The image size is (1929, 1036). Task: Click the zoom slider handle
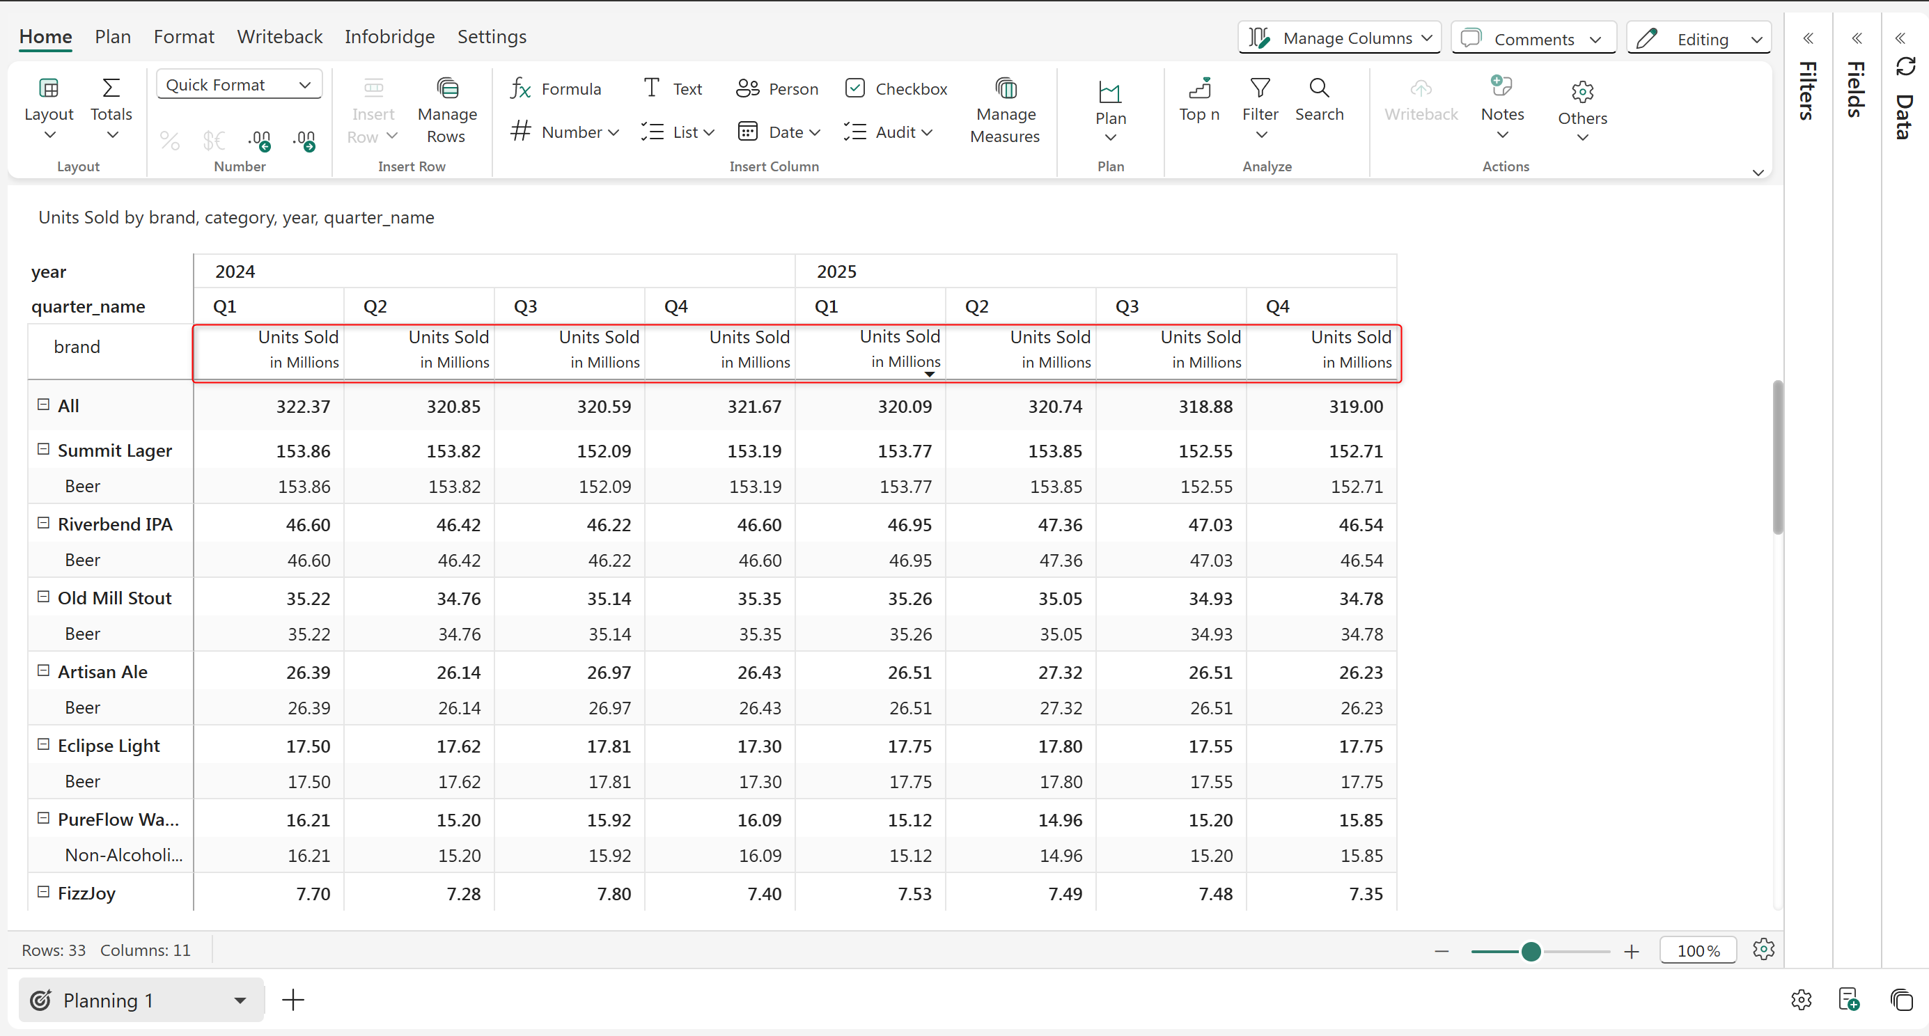[1531, 952]
